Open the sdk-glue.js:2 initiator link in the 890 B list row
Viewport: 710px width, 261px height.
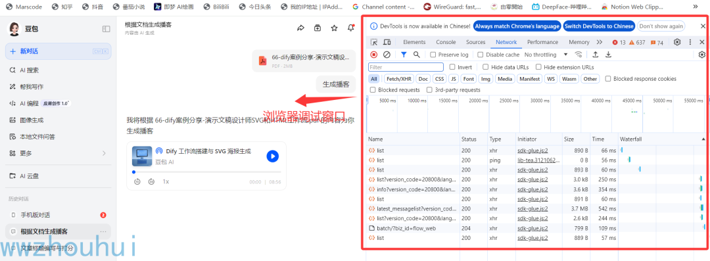coord(532,150)
